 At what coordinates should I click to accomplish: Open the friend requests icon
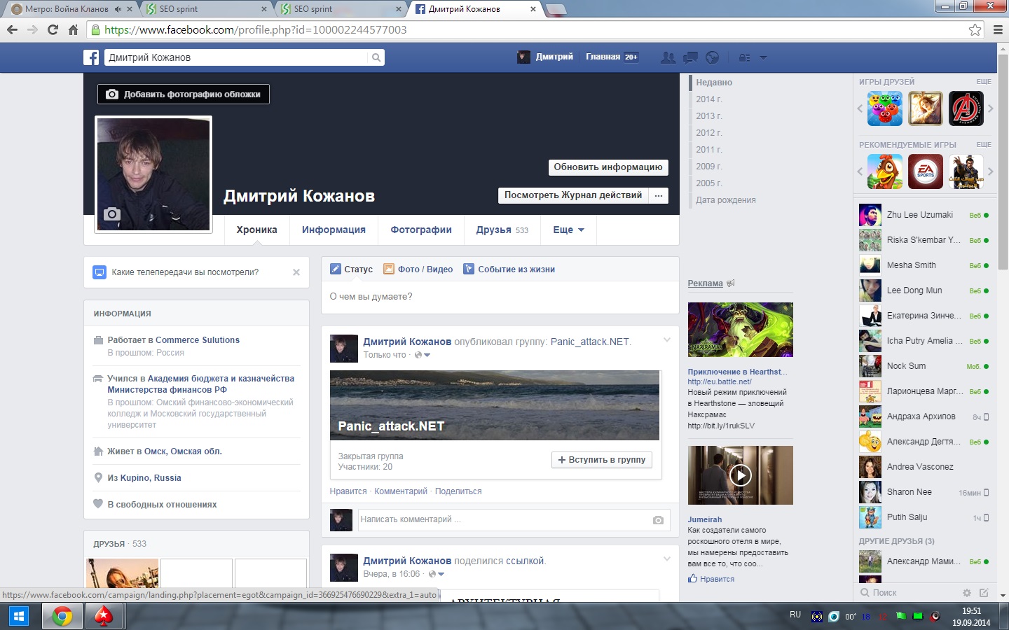pyautogui.click(x=668, y=57)
